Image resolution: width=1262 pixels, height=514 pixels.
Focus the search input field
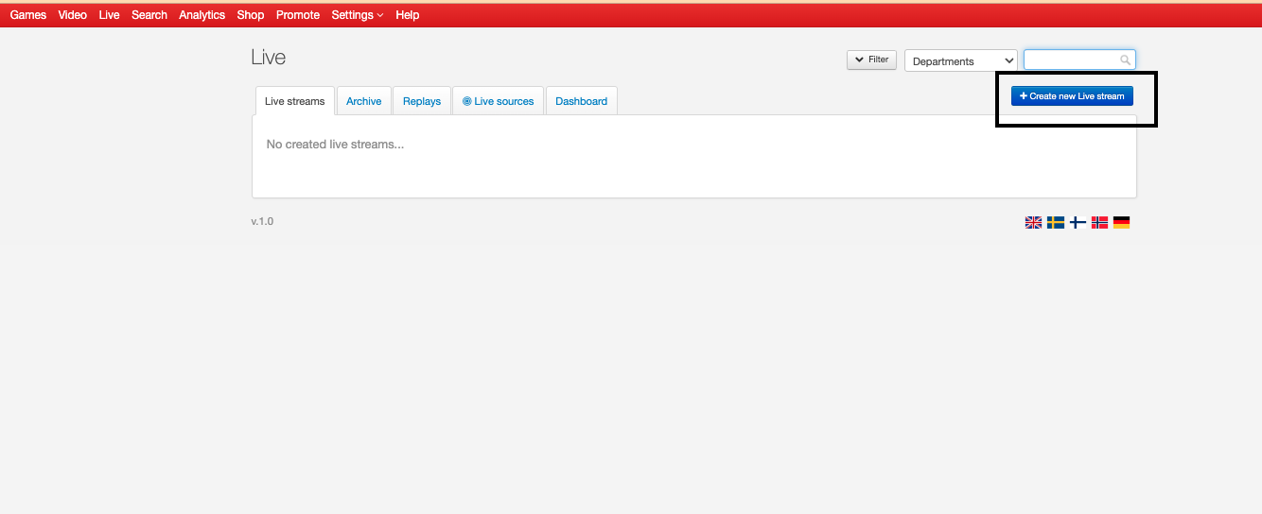(1071, 60)
